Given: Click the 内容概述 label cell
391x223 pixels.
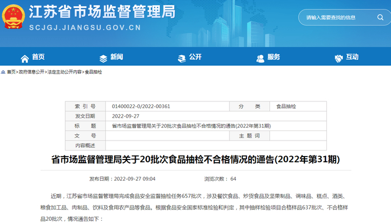Looking at the screenshot, I should (85, 146).
